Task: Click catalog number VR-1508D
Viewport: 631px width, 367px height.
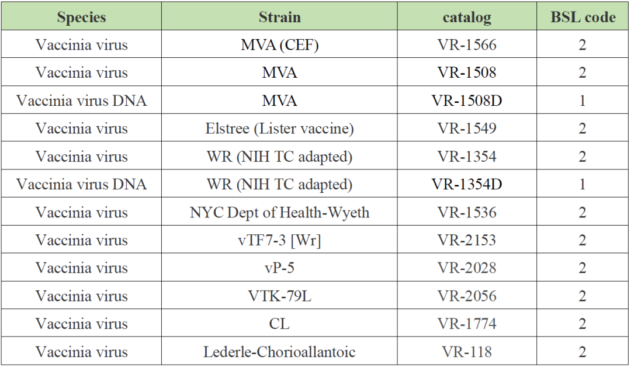Action: tap(466, 101)
